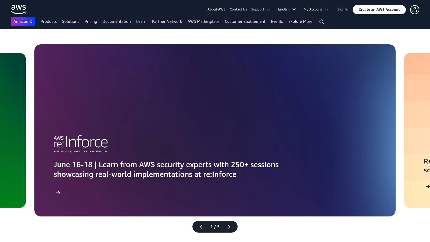Click Sign In
The height and width of the screenshot is (242, 430).
coord(343,9)
